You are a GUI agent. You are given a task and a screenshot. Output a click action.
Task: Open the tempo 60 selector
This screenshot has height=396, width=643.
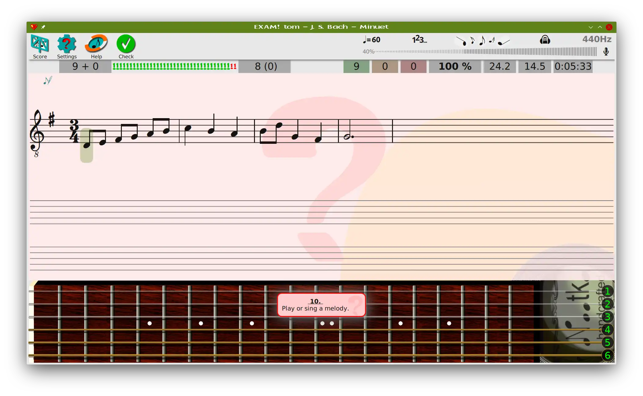click(372, 40)
